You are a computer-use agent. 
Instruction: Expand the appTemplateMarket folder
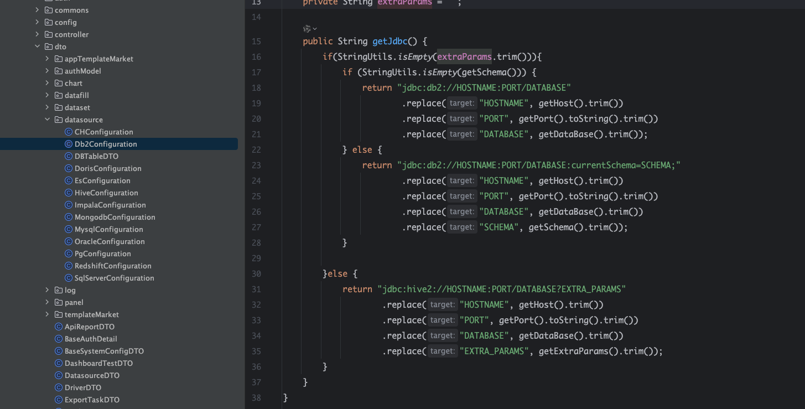pos(48,59)
